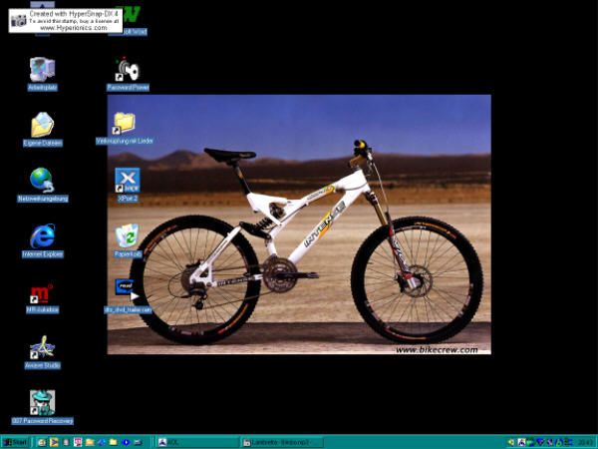Viewport: 598px width, 449px height.
Task: Launch Internet Explorer from the desktop
Action: click(42, 236)
